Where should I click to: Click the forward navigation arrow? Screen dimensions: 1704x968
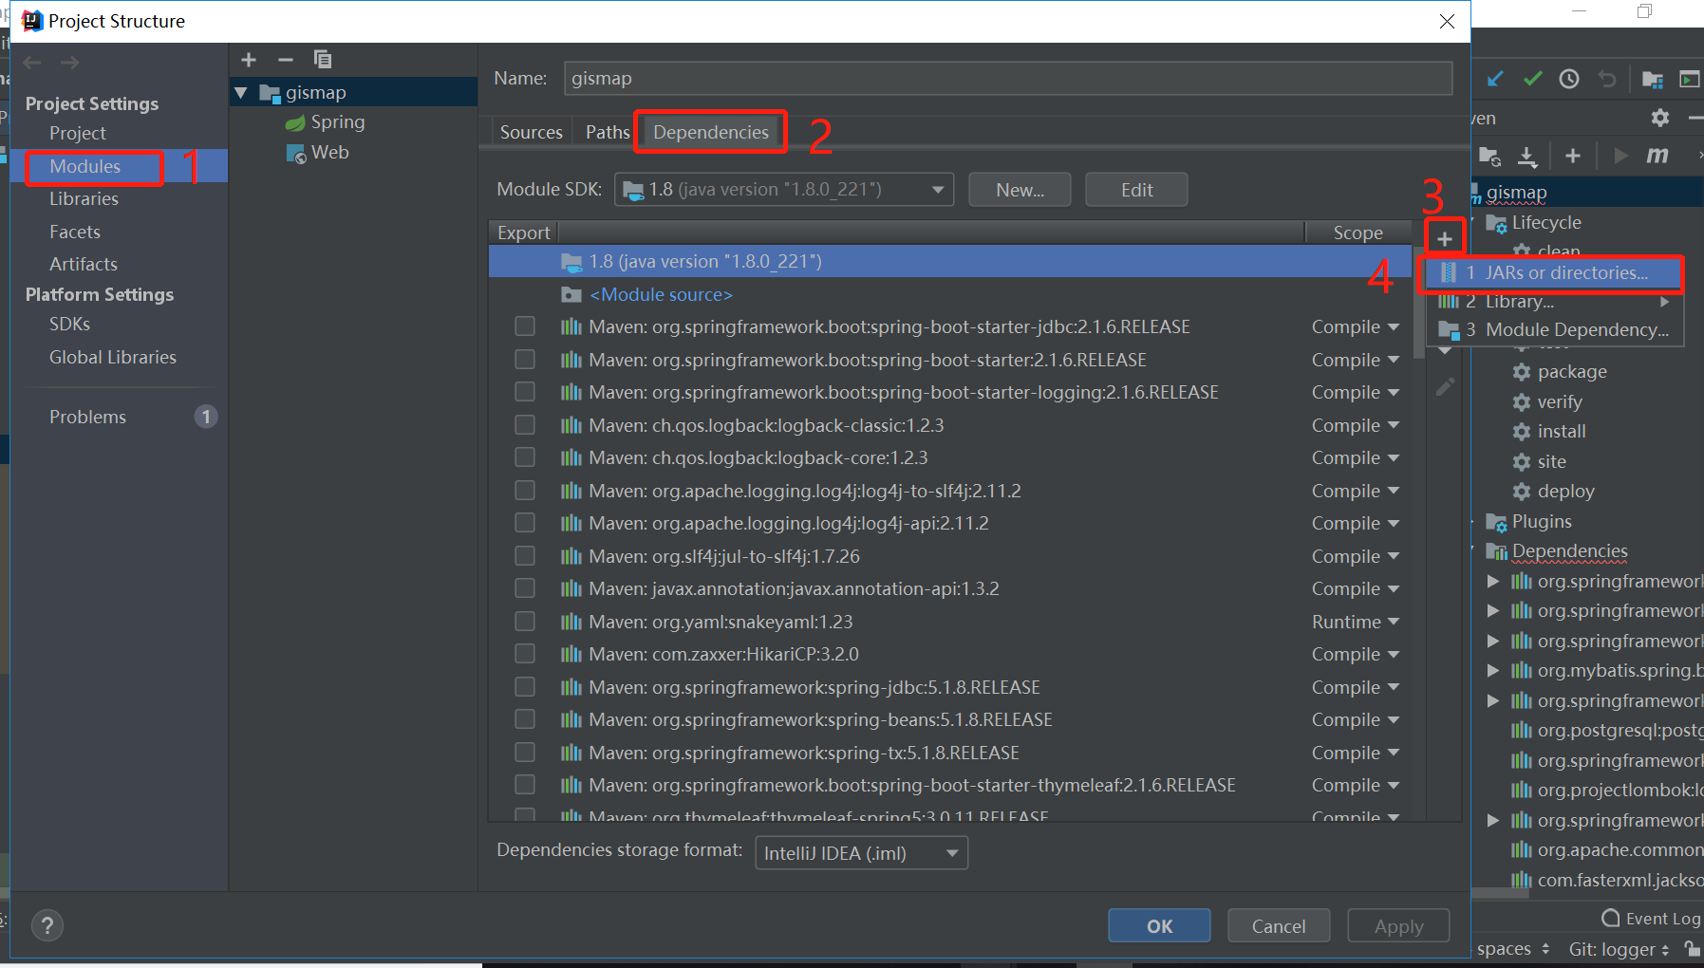[69, 63]
